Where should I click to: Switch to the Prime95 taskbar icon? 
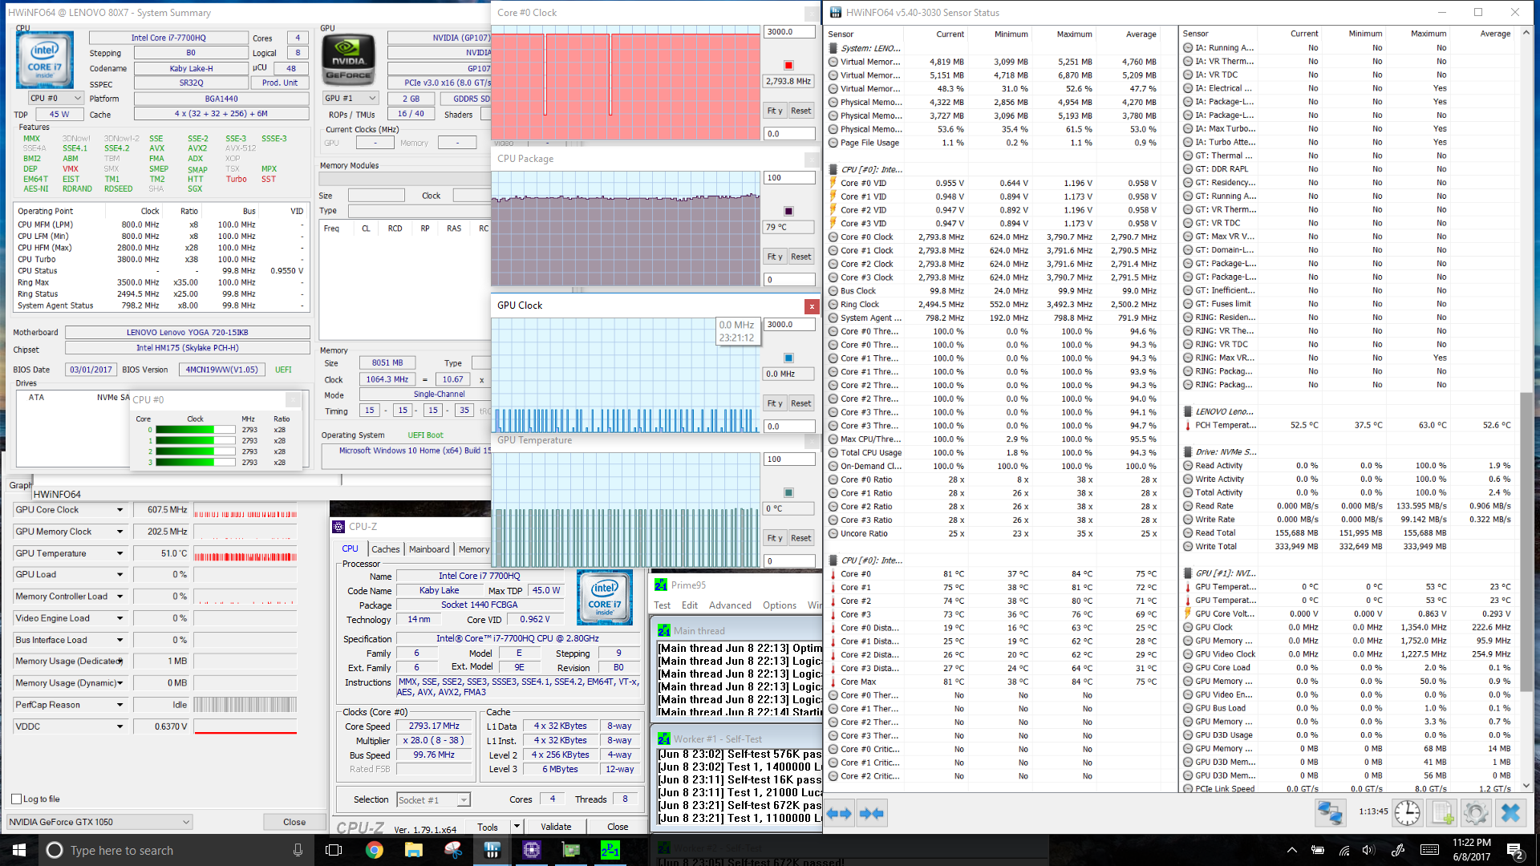tap(610, 850)
